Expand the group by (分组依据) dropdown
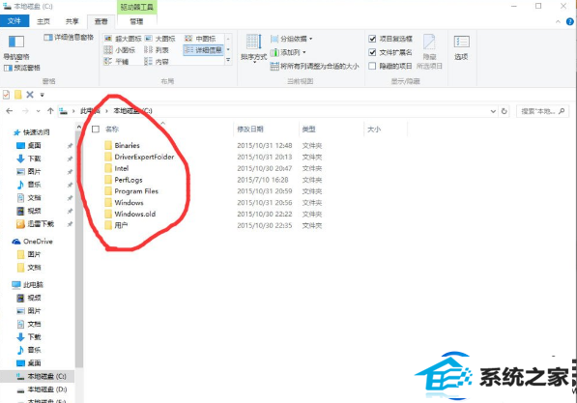The width and height of the screenshot is (577, 403). click(292, 39)
